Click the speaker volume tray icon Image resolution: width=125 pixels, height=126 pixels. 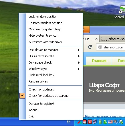pos(116,122)
